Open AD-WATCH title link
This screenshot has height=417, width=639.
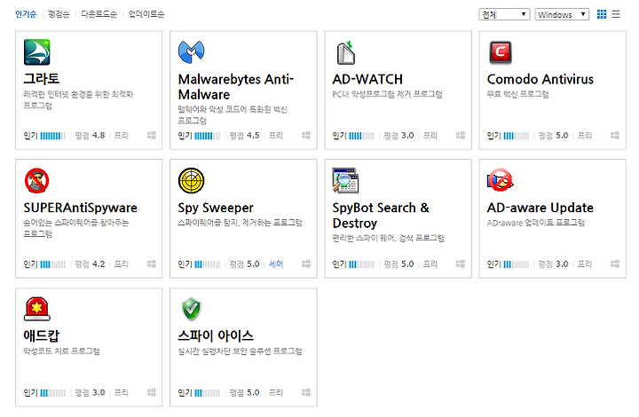pyautogui.click(x=367, y=79)
